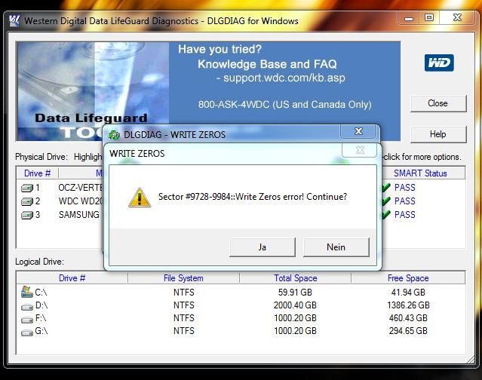
Task: Select physical drive 2 disk icon
Action: pos(27,201)
